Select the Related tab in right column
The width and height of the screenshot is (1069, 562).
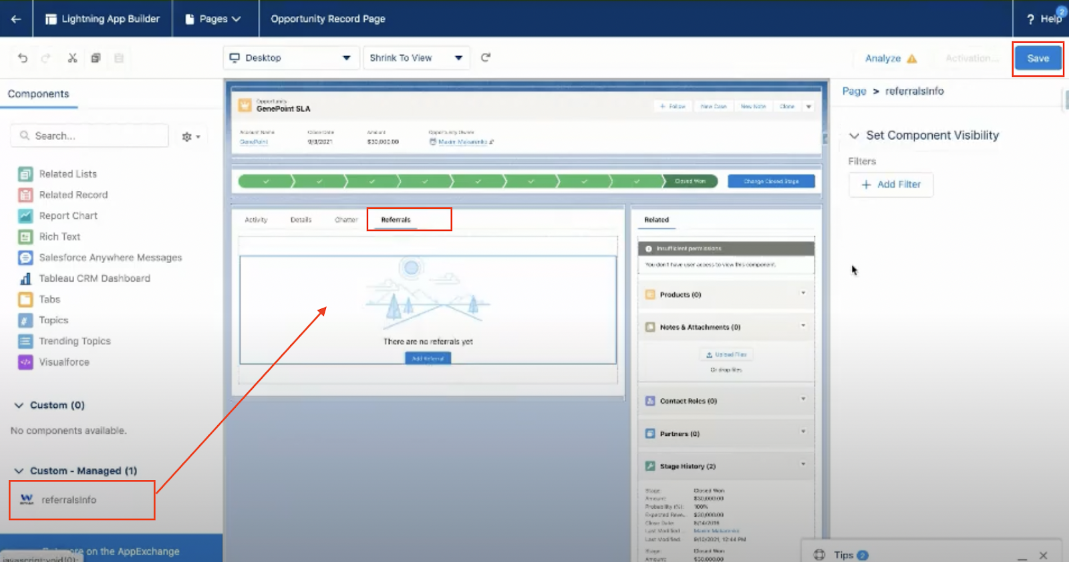point(657,220)
